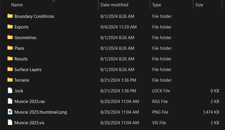The width and height of the screenshot is (225, 130).
Task: Select the Surface Layers folder icon
Action: click(x=10, y=69)
